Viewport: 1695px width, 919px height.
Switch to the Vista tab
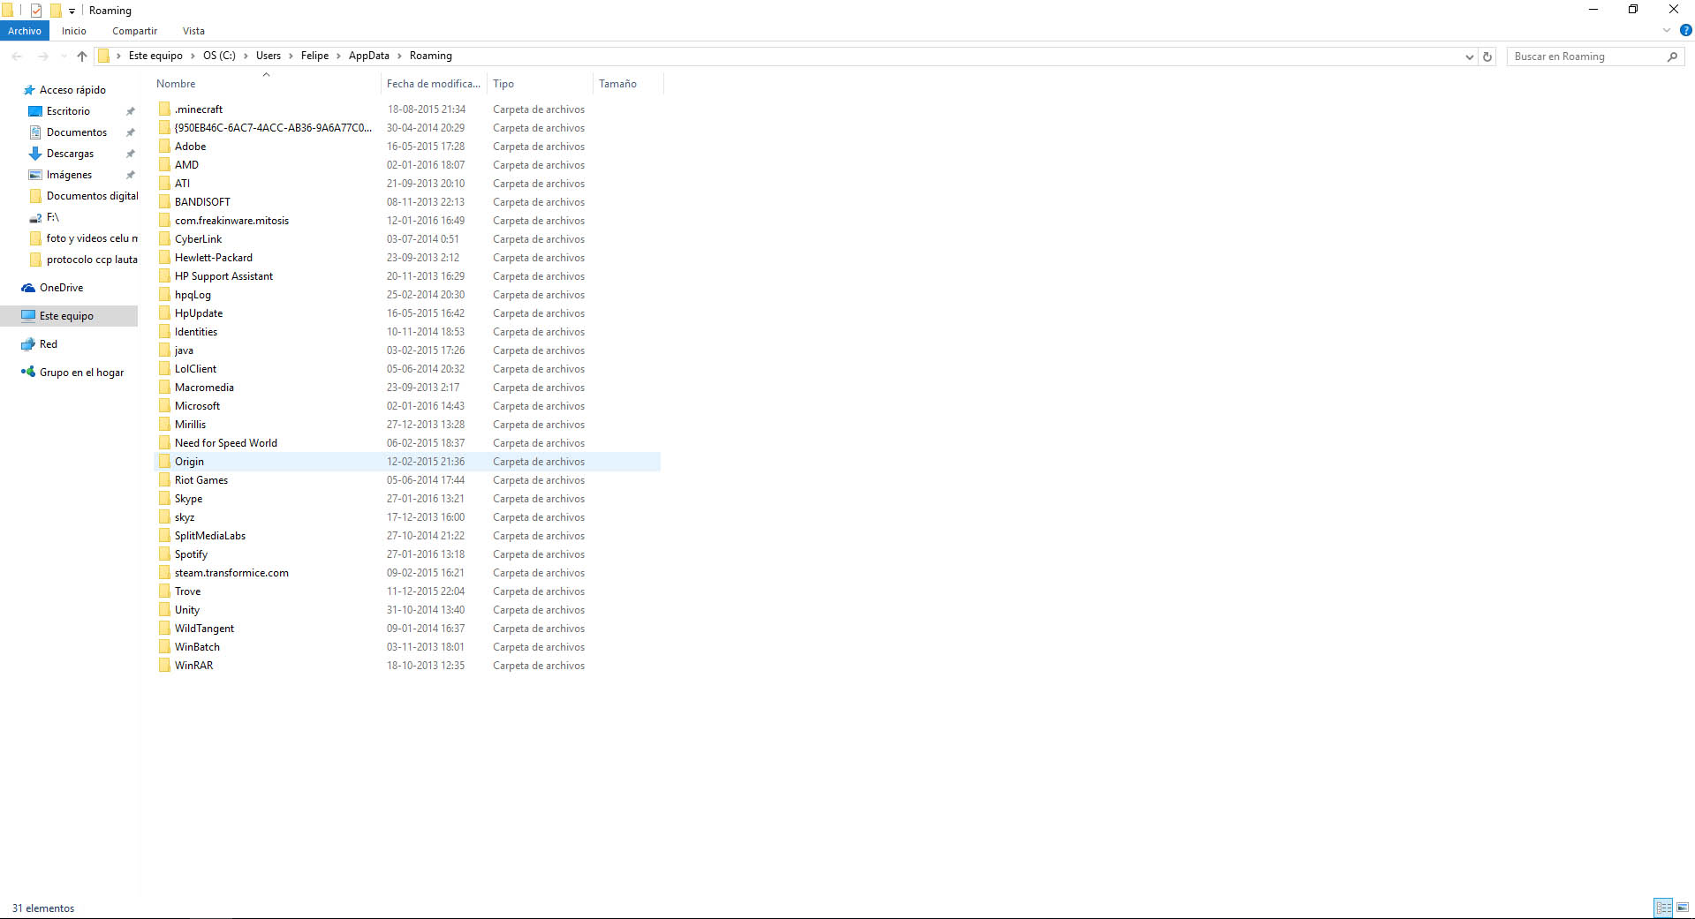pyautogui.click(x=193, y=31)
